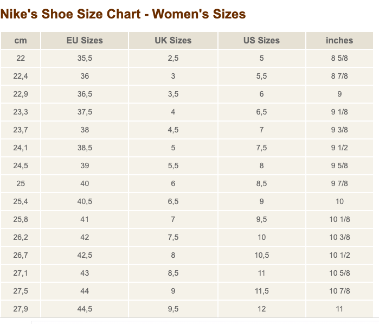
Task: Click the 22,4 cm cell
Action: (21, 76)
